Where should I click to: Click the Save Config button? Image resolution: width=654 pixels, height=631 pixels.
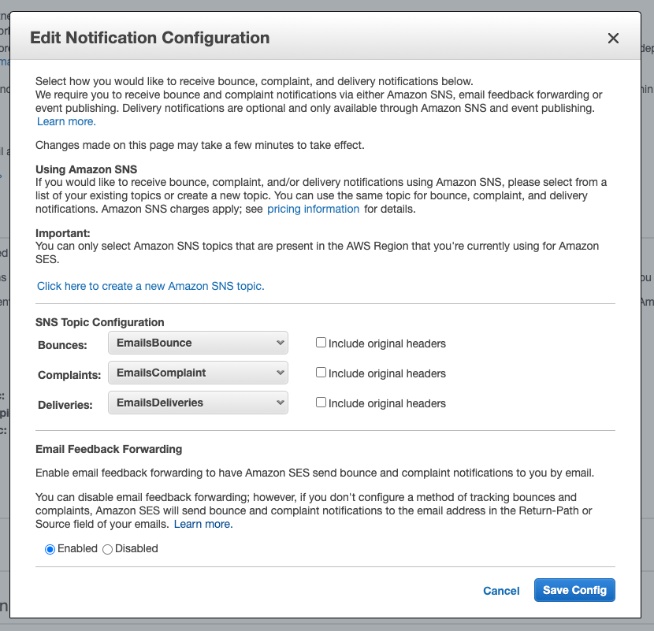click(574, 590)
